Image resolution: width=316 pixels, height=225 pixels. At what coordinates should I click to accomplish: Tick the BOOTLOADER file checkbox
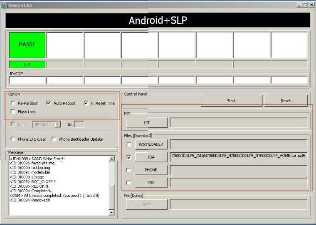pyautogui.click(x=129, y=144)
